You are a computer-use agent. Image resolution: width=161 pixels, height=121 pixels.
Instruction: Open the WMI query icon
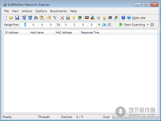[87, 18]
